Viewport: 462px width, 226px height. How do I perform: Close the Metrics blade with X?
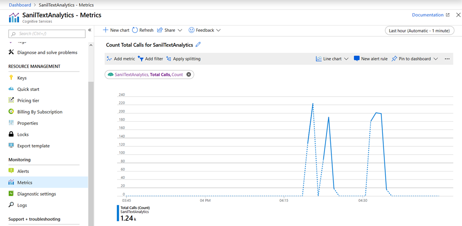[x=458, y=15]
